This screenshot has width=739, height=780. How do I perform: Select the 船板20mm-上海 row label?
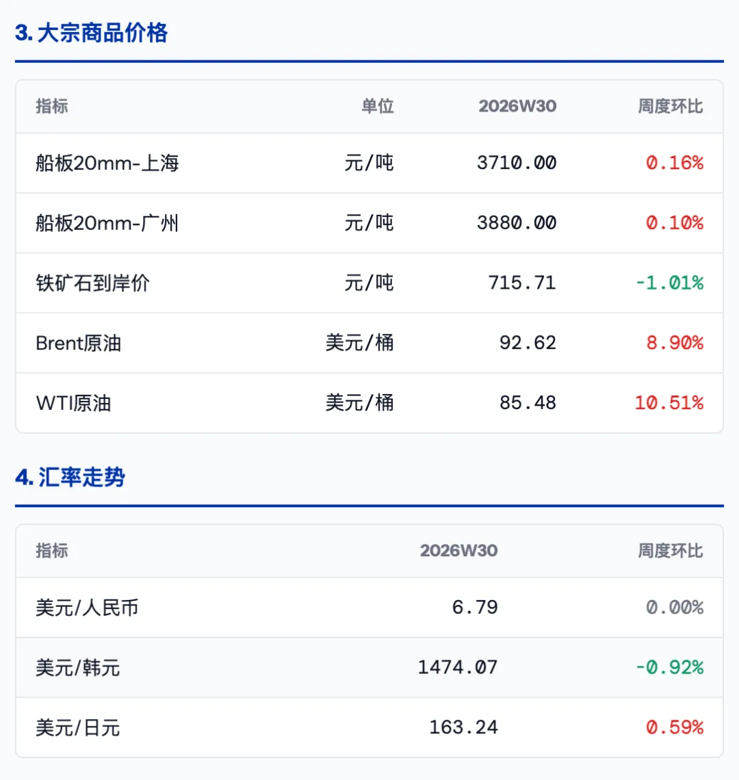coord(107,163)
